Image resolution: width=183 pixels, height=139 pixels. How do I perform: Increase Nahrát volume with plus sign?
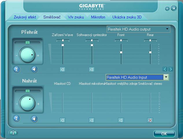point(38,104)
